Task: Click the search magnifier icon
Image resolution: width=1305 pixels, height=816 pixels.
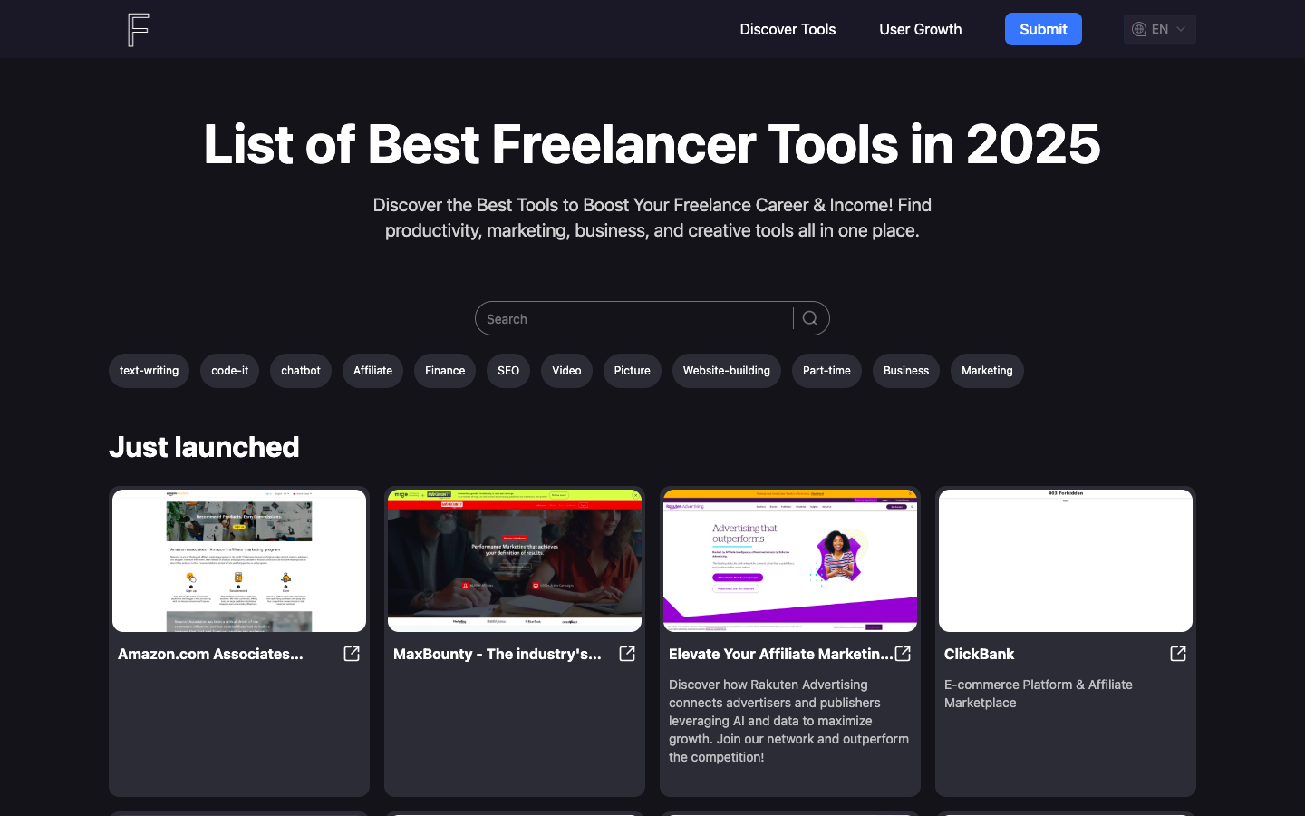Action: pyautogui.click(x=810, y=318)
